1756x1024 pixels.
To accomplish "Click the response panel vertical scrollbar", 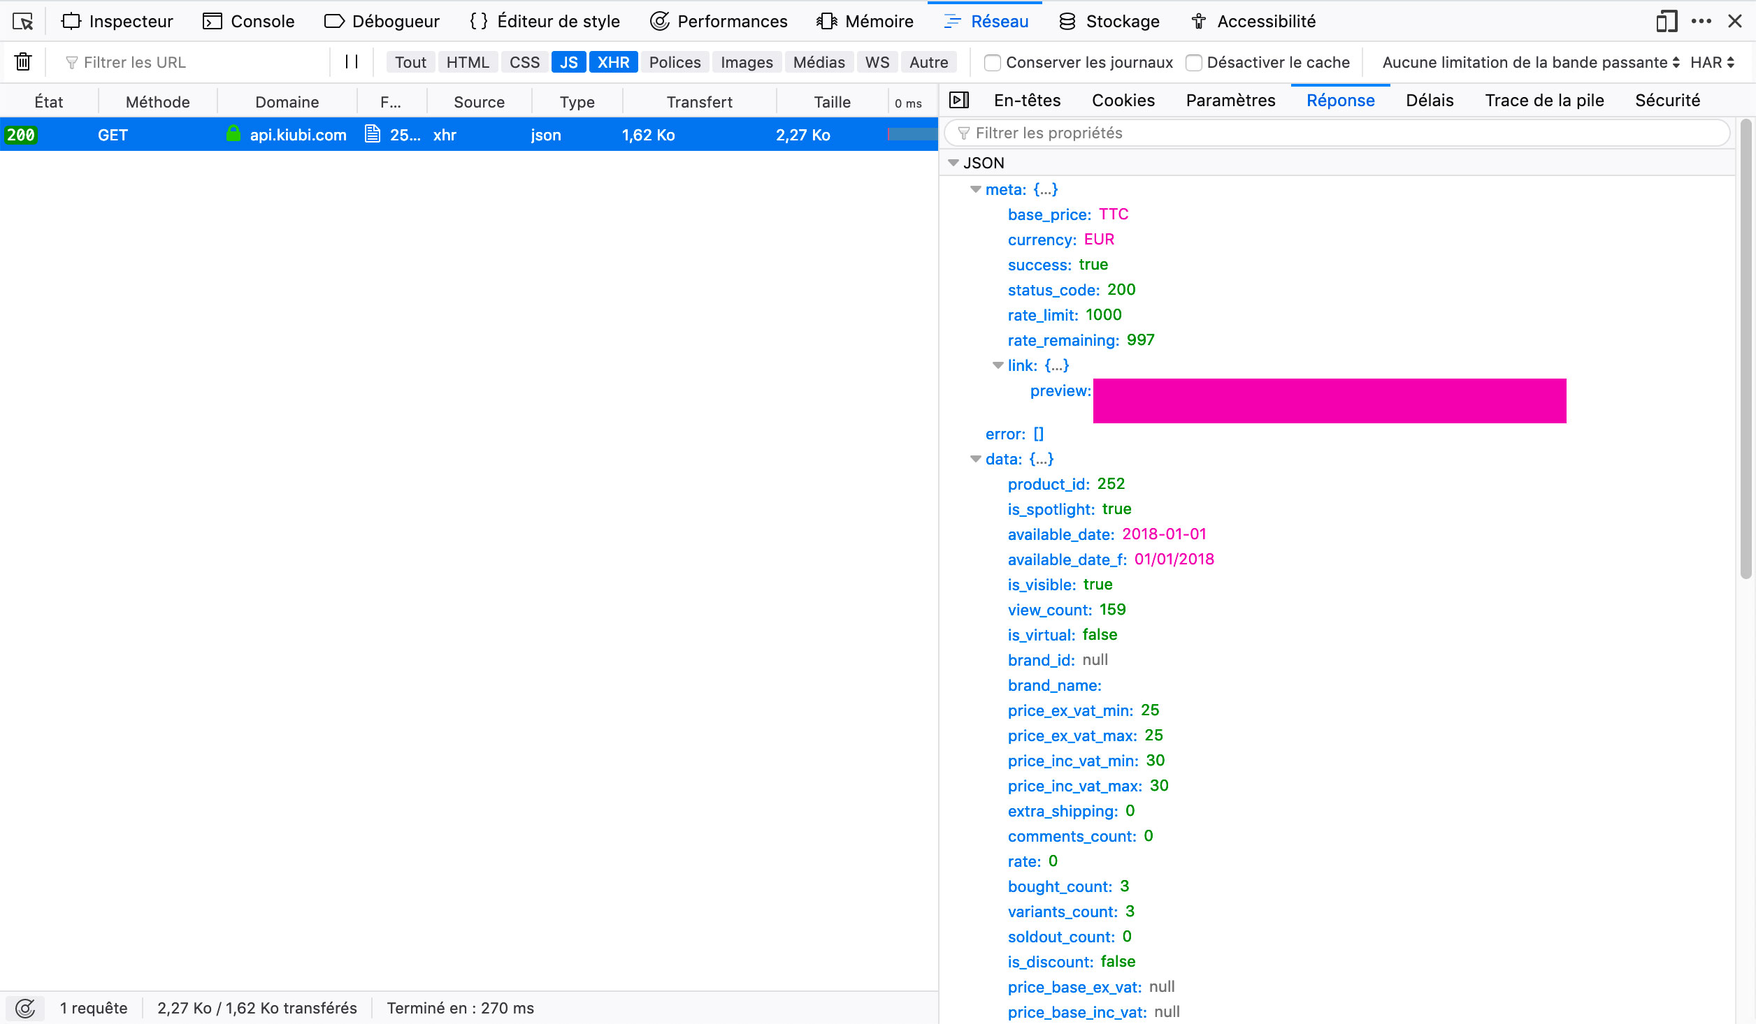I will click(x=1746, y=349).
